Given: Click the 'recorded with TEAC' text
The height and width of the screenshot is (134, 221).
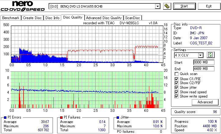Looking at the screenshot, I should point(99,23).
